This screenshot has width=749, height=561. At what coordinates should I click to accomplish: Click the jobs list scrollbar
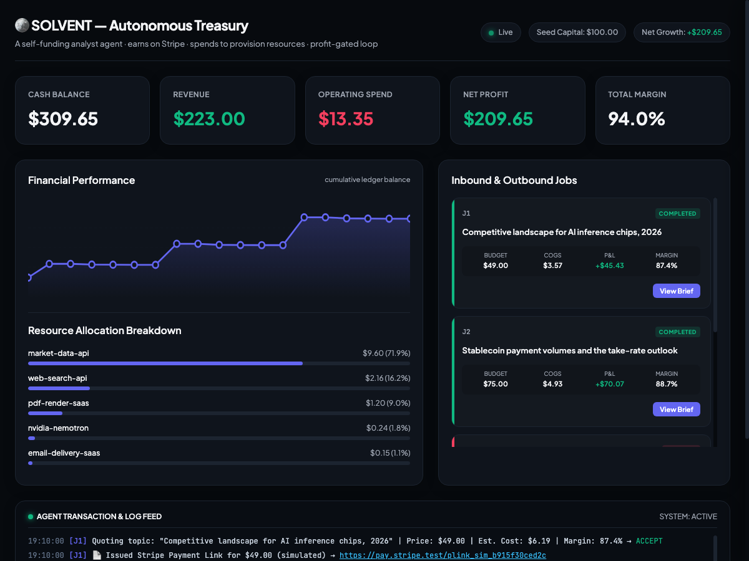tap(715, 265)
